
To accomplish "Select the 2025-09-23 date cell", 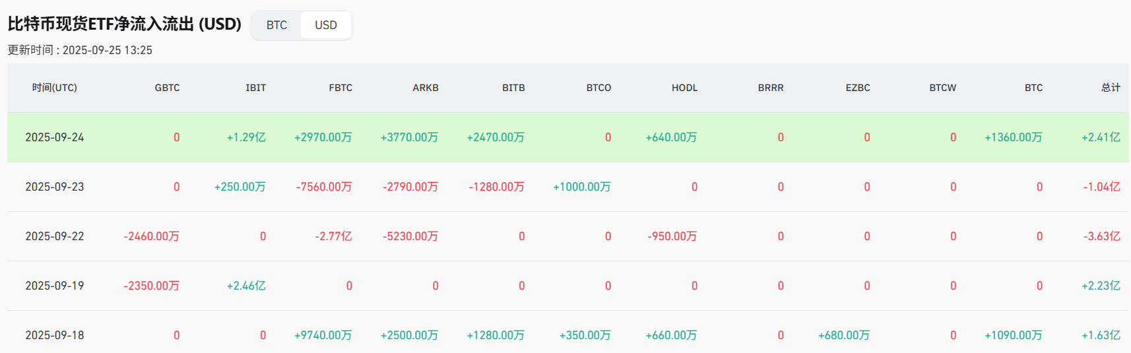I will [55, 187].
